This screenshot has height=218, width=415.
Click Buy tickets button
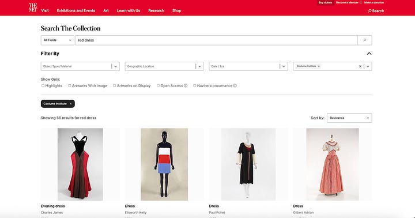325,3
